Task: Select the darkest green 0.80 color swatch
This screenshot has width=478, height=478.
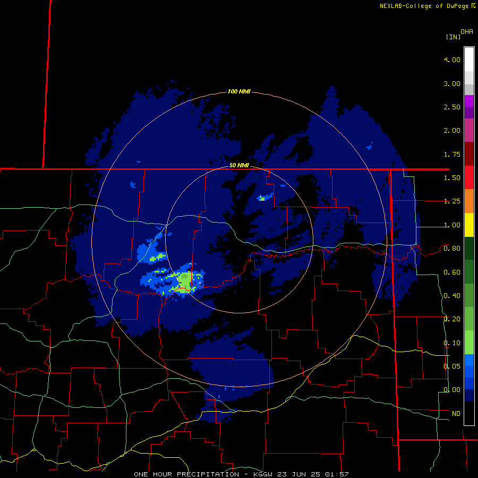Action: click(469, 249)
